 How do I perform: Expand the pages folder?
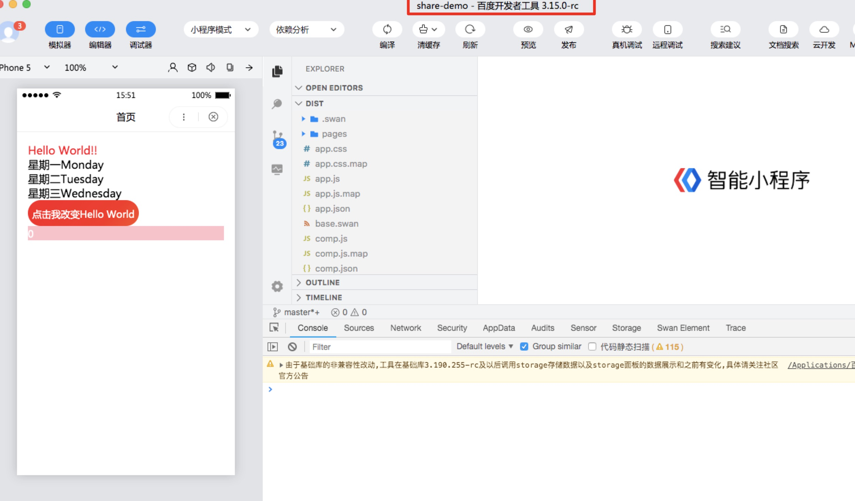pos(385,134)
